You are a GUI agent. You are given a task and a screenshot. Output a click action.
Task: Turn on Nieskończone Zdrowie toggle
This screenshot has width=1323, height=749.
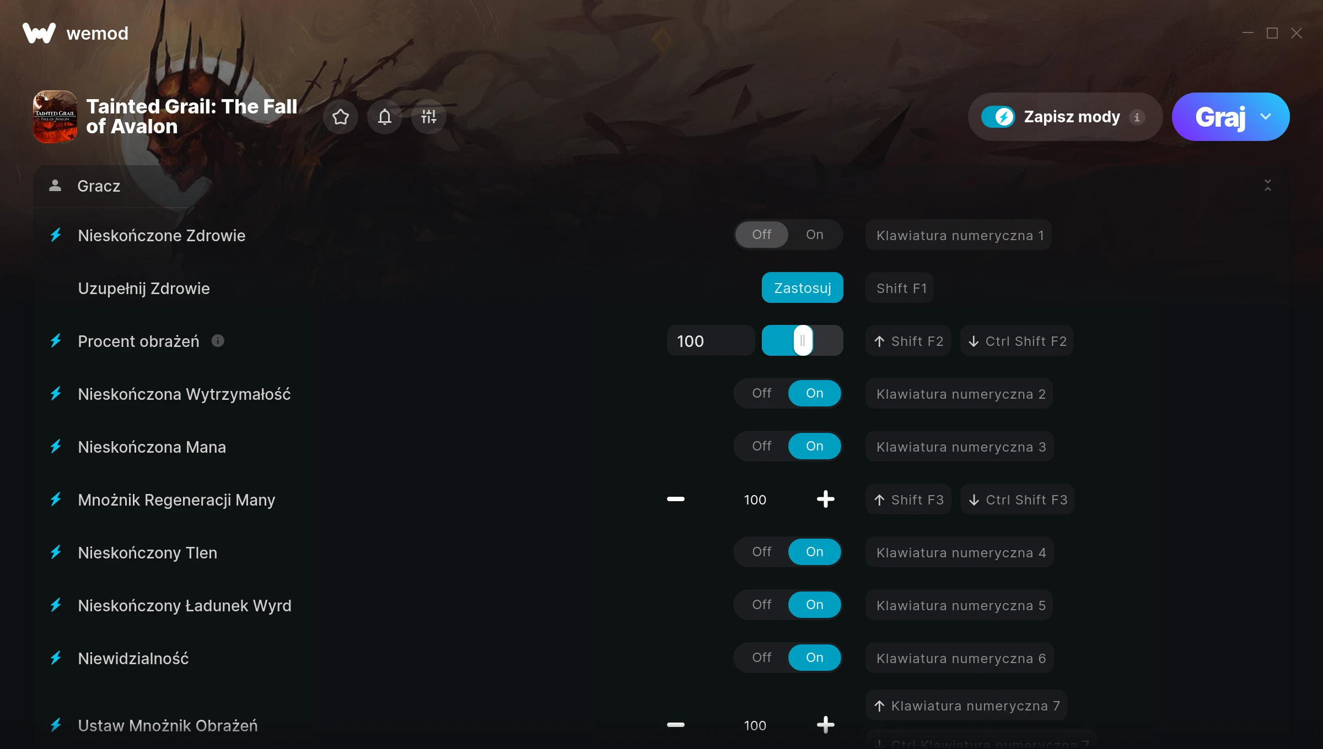click(x=815, y=235)
